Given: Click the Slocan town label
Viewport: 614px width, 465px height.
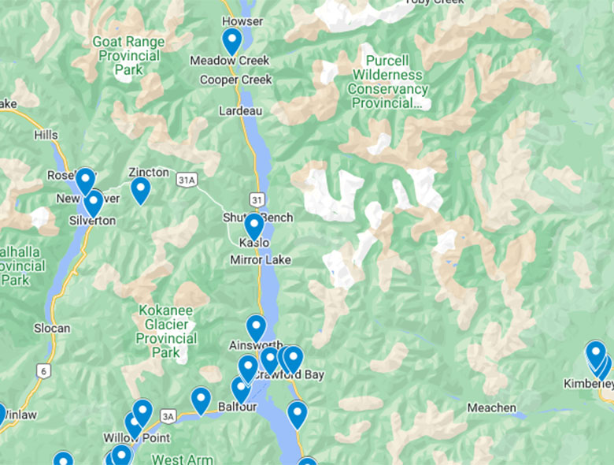Looking at the screenshot, I should click(x=52, y=328).
